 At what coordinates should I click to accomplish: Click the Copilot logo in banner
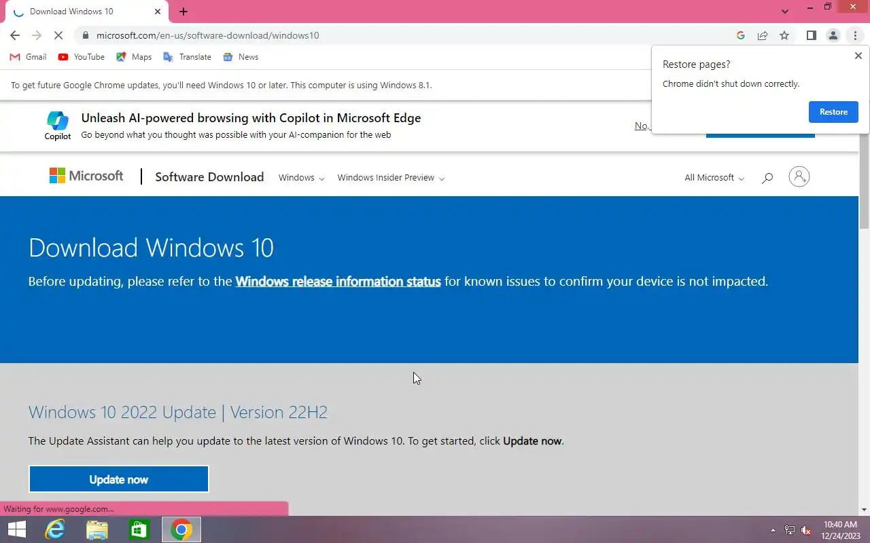coord(58,126)
